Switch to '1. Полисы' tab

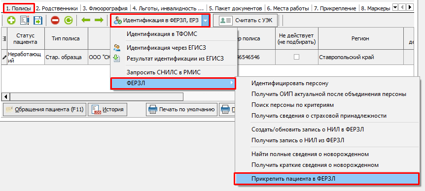coord(19,8)
